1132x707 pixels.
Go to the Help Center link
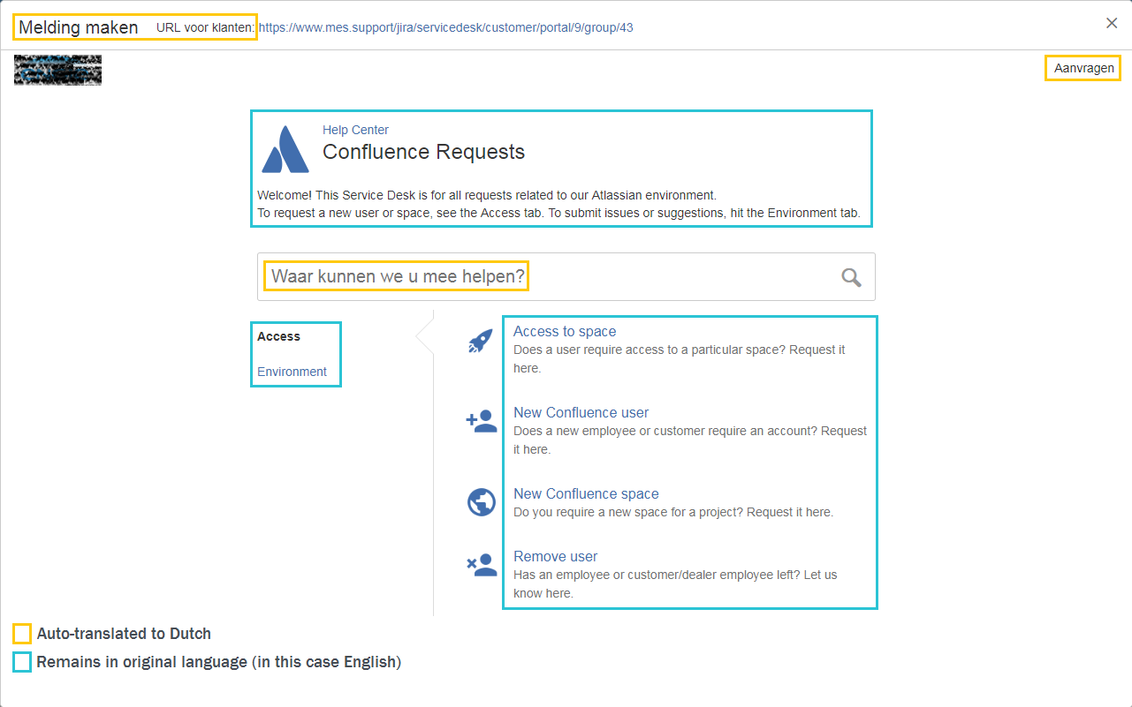(355, 130)
